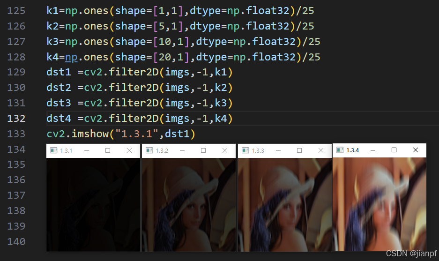Image resolution: width=439 pixels, height=261 pixels.
Task: Click dst3 at start of line 131
Action: click(59, 103)
